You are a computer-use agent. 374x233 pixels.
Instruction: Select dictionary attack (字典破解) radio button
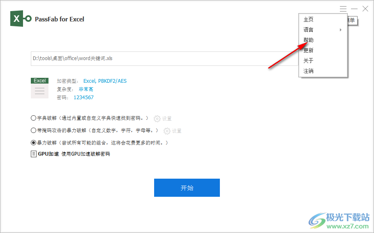point(33,118)
